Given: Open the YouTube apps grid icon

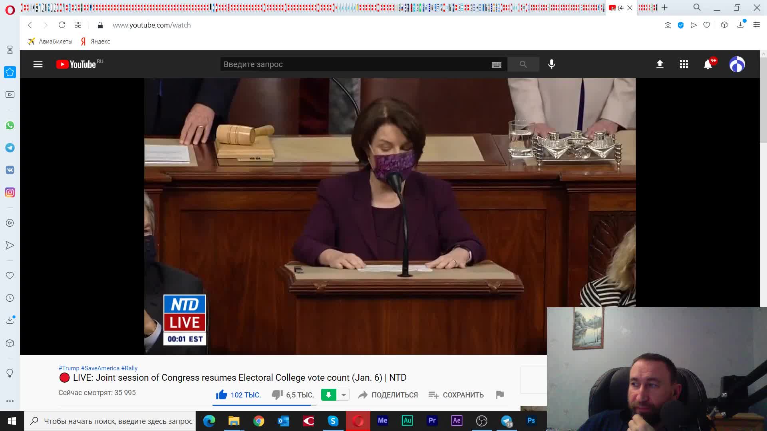Looking at the screenshot, I should [x=684, y=64].
